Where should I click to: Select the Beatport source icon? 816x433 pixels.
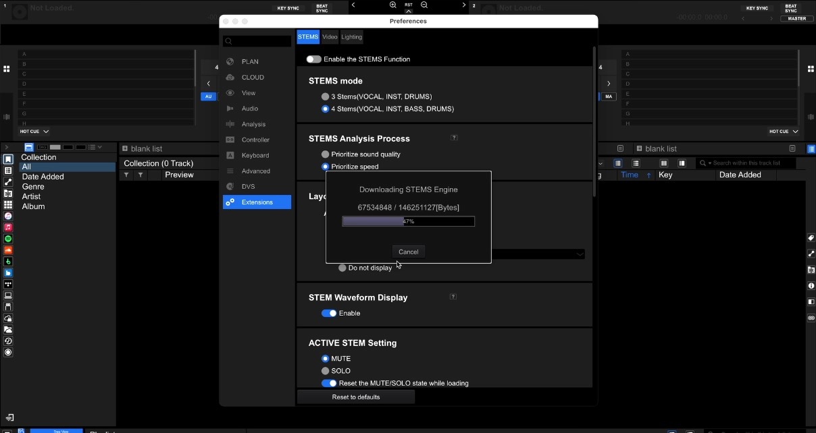(8, 262)
